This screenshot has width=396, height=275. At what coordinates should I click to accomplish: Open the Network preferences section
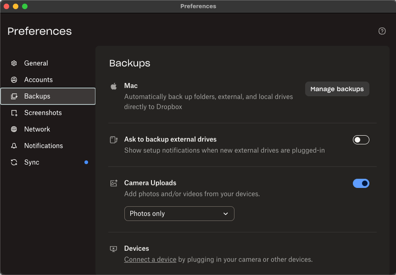tap(37, 129)
